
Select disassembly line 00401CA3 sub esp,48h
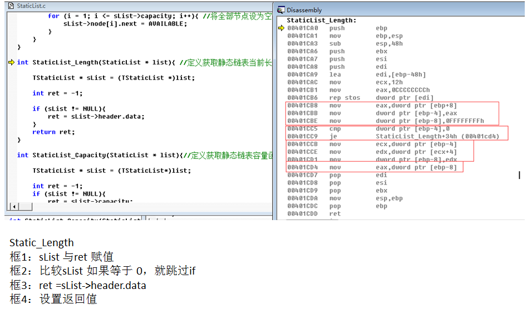(345, 44)
